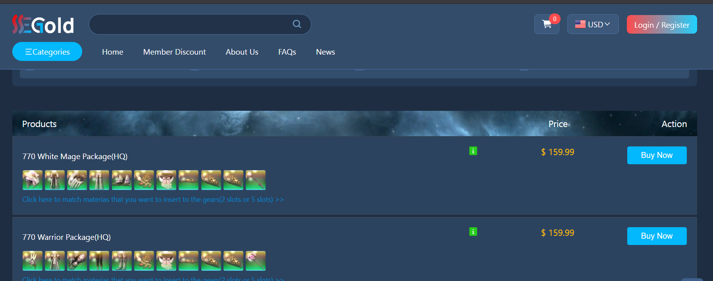Click the ribbon choker icon in Warrior package

pyautogui.click(x=166, y=261)
